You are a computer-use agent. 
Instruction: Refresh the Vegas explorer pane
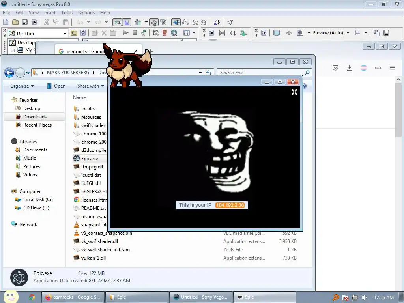83,33
